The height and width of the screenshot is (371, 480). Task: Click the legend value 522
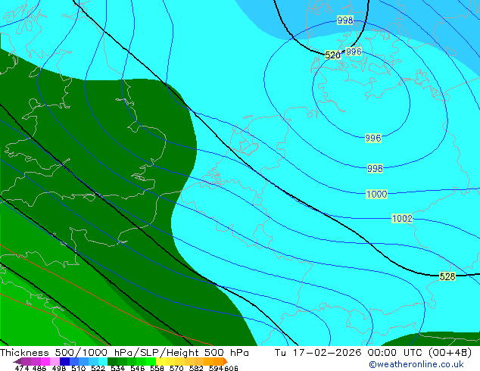(x=98, y=368)
